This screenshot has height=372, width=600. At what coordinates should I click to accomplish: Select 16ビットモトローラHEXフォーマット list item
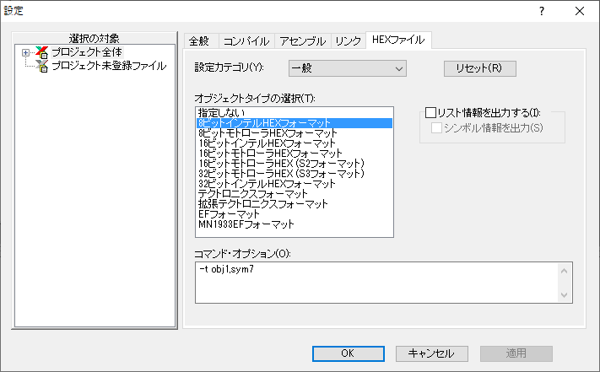pyautogui.click(x=295, y=154)
